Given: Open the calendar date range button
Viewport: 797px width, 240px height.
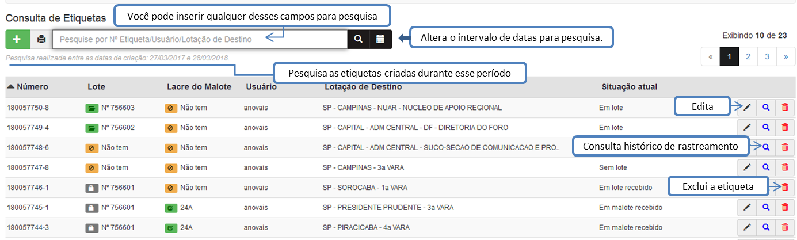Looking at the screenshot, I should coord(380,39).
